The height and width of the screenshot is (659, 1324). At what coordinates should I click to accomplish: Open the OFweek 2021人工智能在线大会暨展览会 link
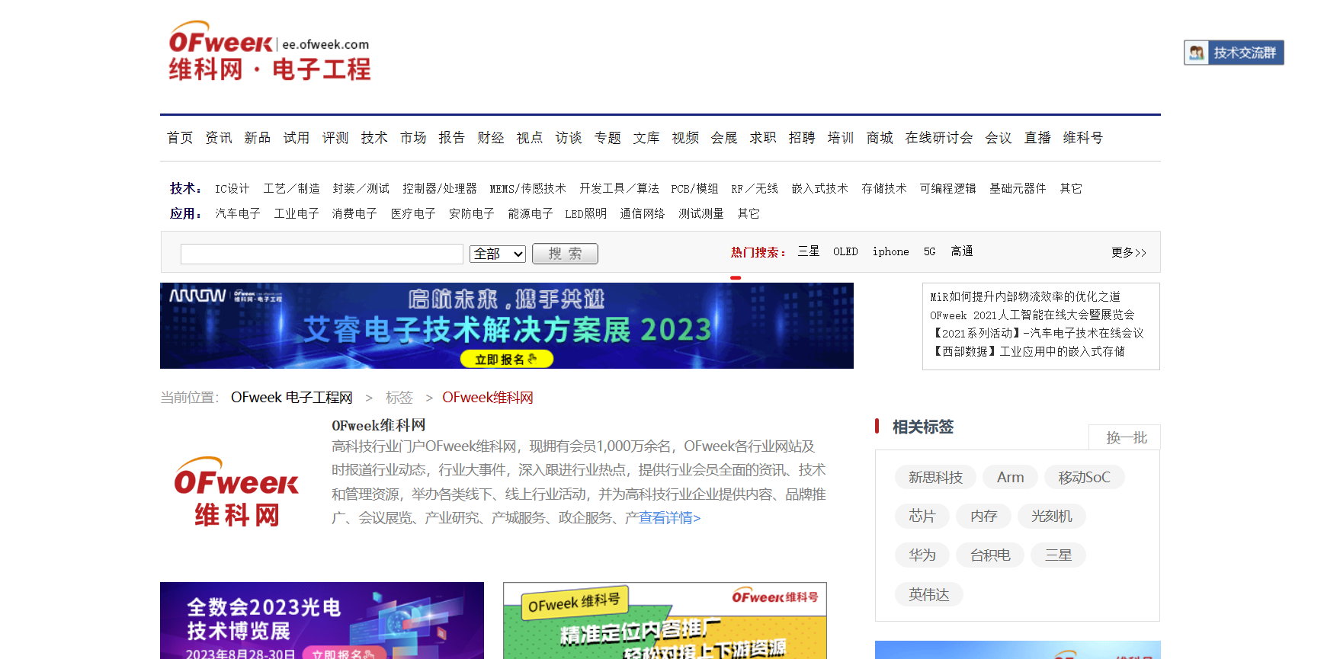(1032, 315)
